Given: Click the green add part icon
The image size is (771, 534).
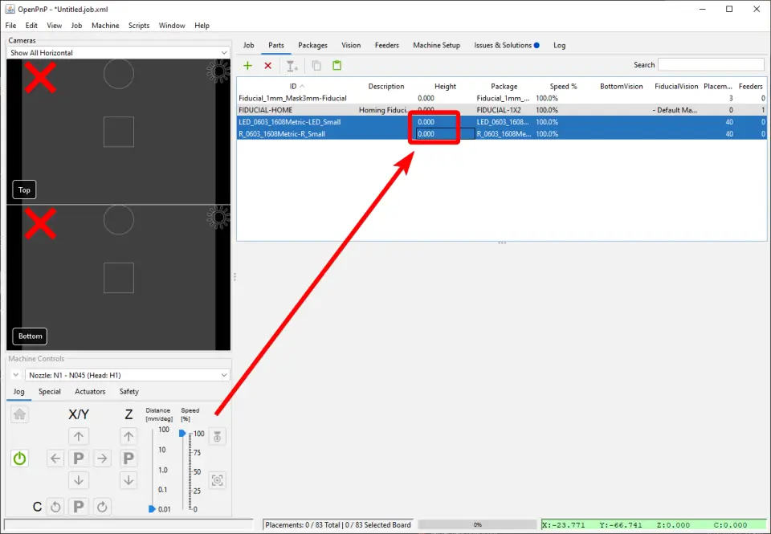Looking at the screenshot, I should click(x=247, y=66).
